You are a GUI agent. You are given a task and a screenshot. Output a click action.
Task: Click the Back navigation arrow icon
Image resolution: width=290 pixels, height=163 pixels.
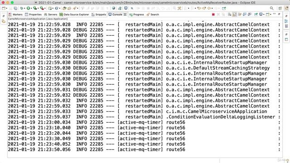coord(209,8)
